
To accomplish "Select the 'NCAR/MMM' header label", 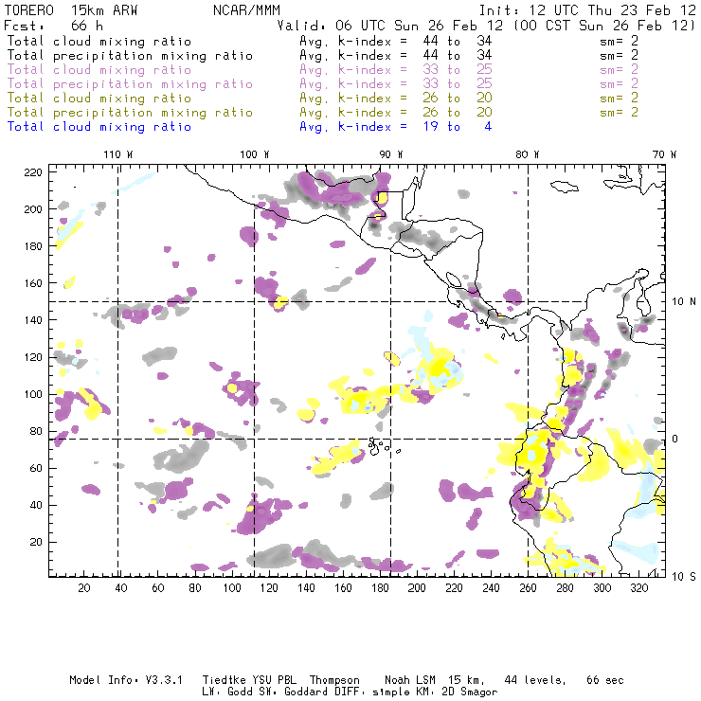I will (246, 10).
